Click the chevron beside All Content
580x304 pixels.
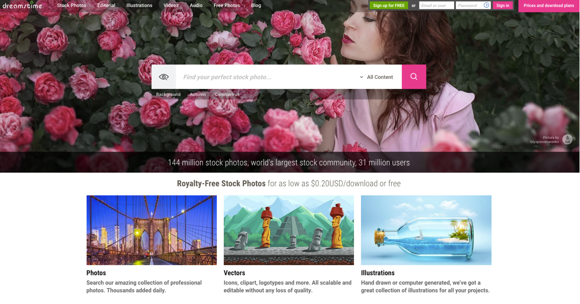pyautogui.click(x=361, y=77)
